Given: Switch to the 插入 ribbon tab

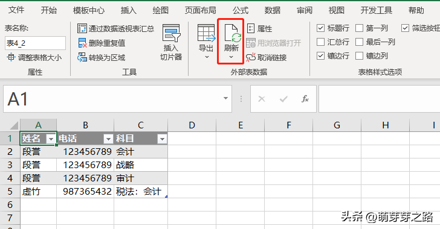Looking at the screenshot, I should point(129,10).
